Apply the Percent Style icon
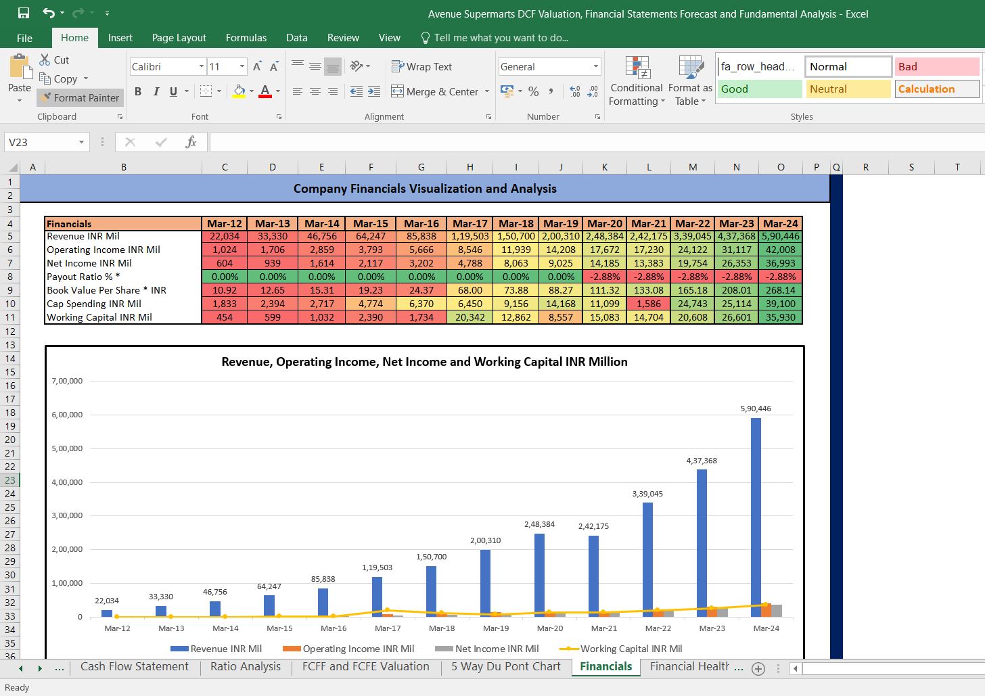 click(x=534, y=91)
